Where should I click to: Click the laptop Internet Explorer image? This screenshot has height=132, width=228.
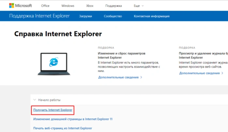click(x=54, y=64)
